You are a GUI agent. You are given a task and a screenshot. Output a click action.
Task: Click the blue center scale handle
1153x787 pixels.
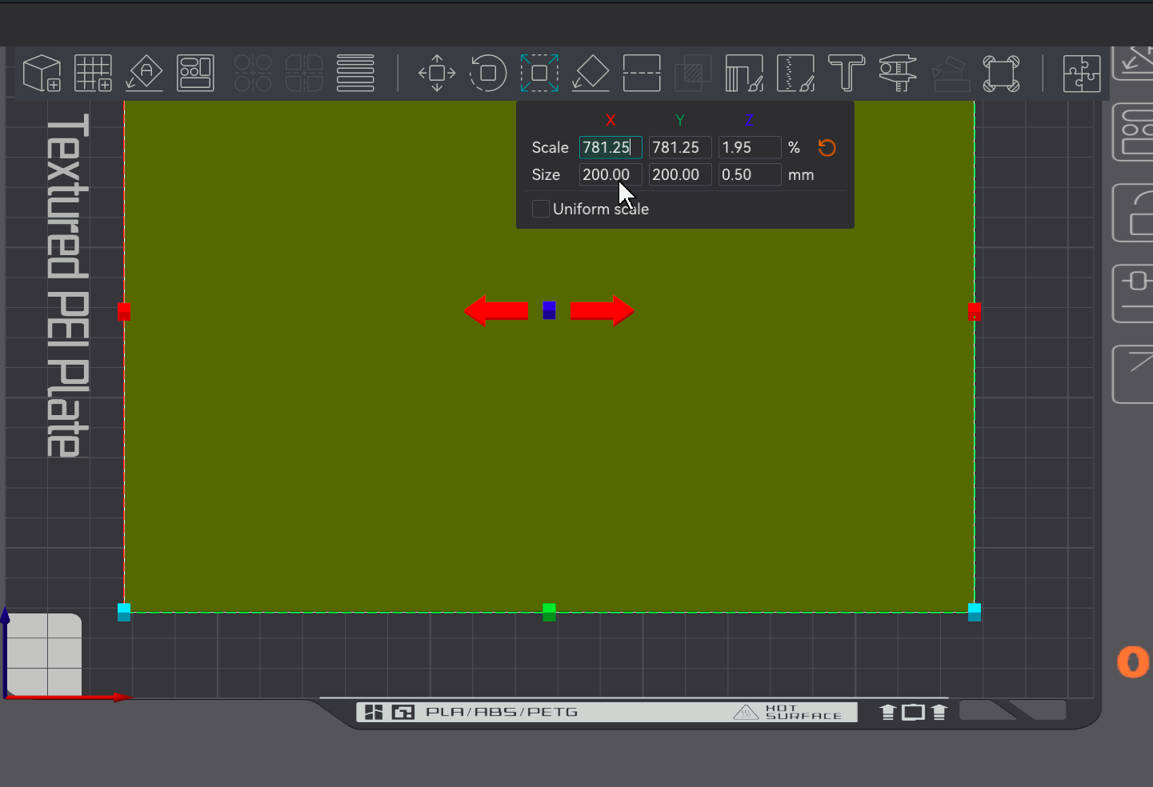coord(549,310)
